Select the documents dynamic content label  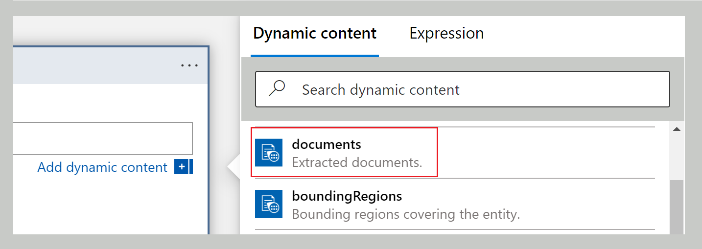pos(326,145)
